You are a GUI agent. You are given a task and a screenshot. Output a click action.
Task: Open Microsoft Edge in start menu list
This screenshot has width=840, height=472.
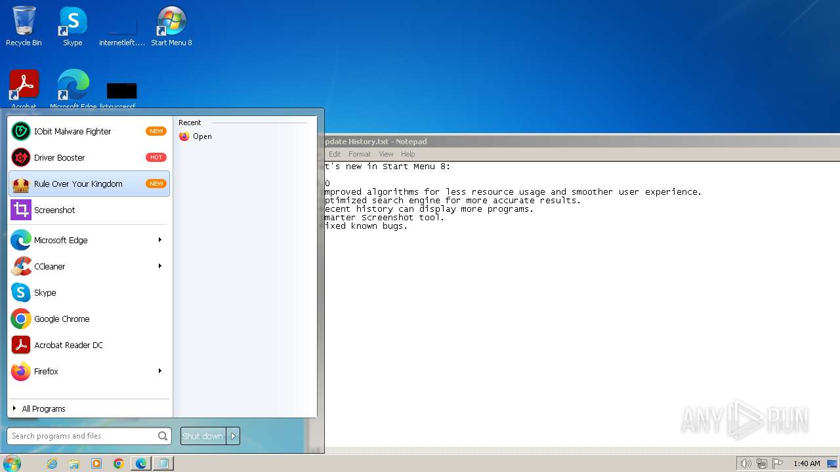click(x=89, y=240)
